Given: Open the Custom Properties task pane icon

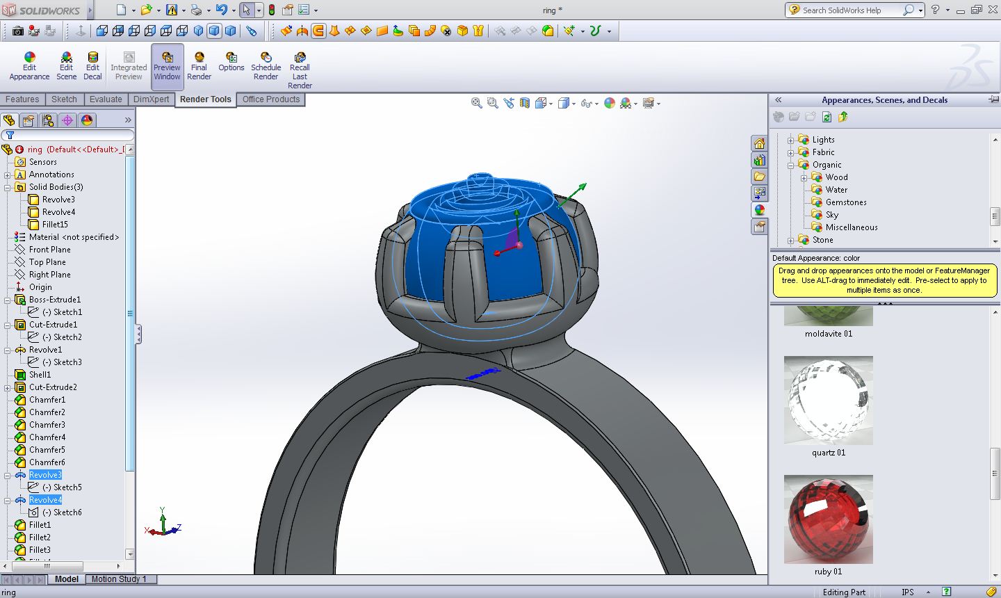Looking at the screenshot, I should (759, 227).
